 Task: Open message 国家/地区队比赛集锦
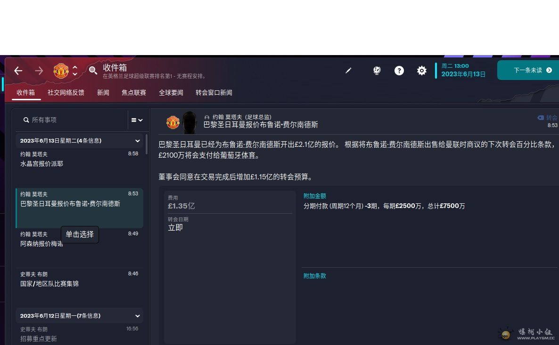pyautogui.click(x=80, y=288)
